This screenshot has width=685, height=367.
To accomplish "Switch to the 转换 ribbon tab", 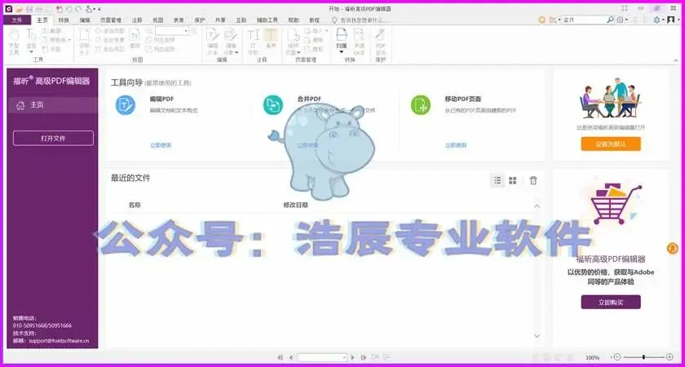I will [x=64, y=20].
